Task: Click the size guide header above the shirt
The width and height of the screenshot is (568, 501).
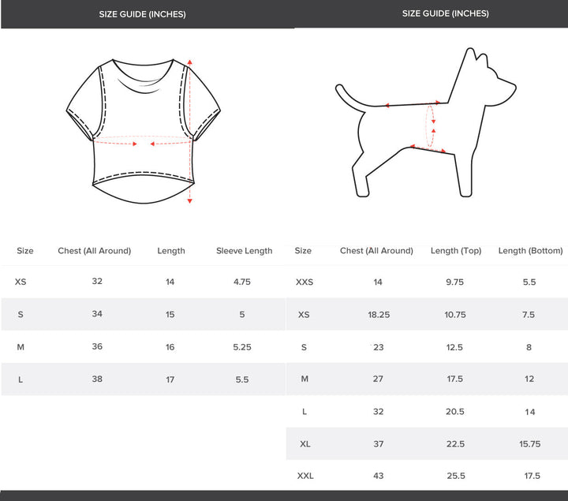Action: [x=143, y=14]
